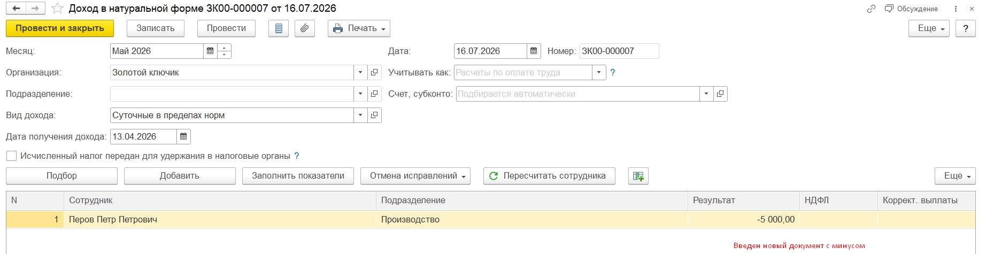
Task: Increase the Месяц value with stepper
Action: (225, 48)
